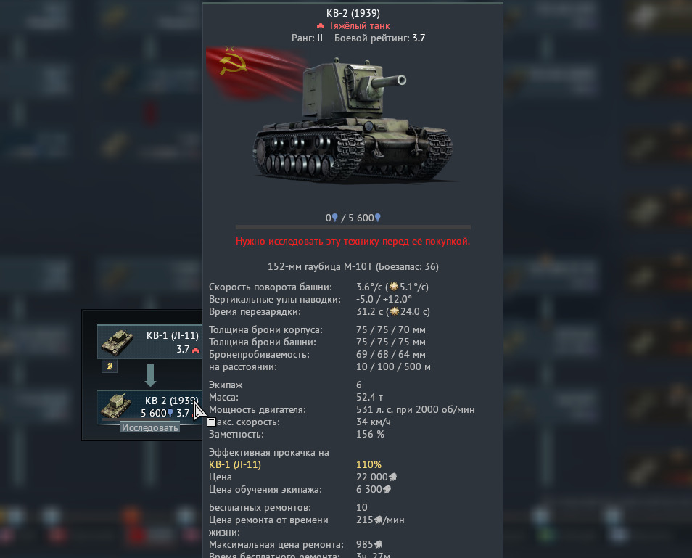This screenshot has height=558, width=692.
Task: Click the yellow КВ-1 (Л-11) link text
Action: [x=235, y=464]
